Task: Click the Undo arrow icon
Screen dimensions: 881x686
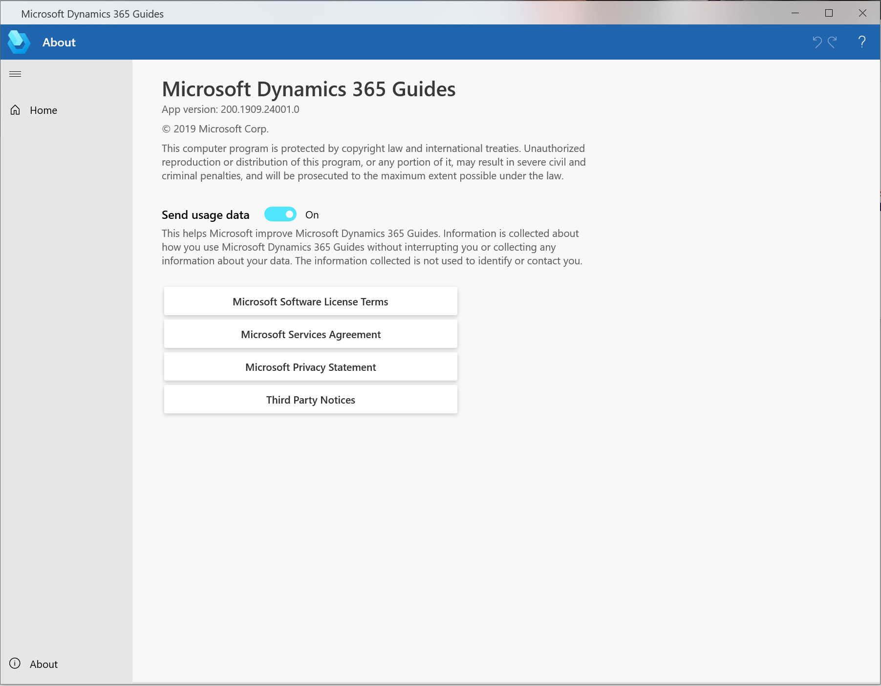Action: pyautogui.click(x=817, y=42)
